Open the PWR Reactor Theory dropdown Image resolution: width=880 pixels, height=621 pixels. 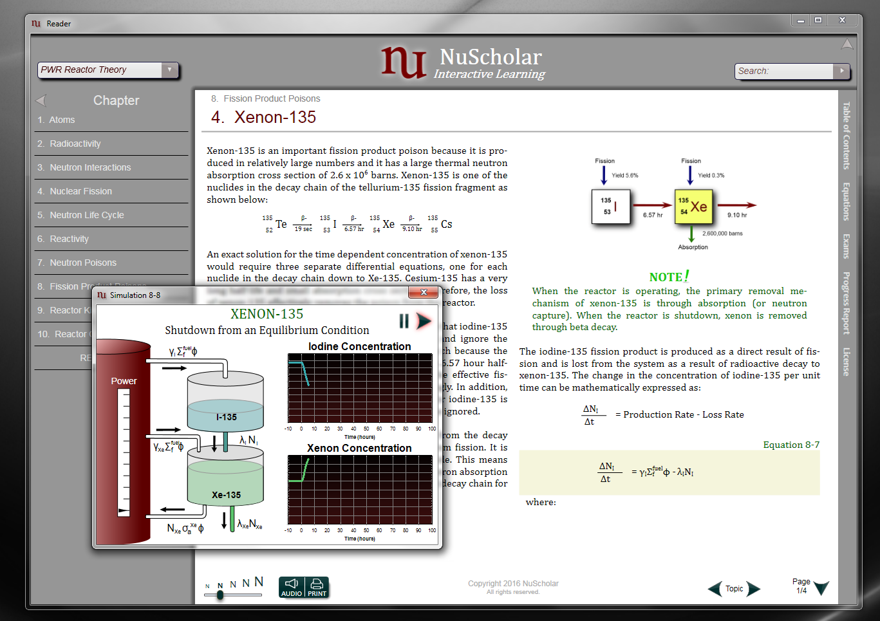click(x=170, y=70)
